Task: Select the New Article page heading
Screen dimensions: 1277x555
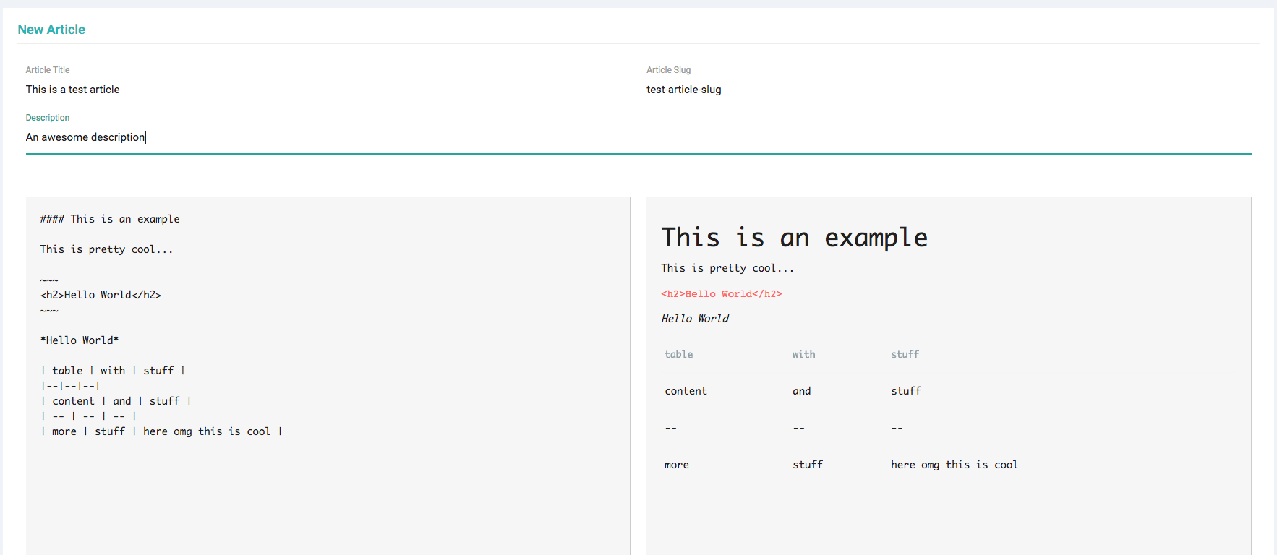Action: tap(51, 30)
